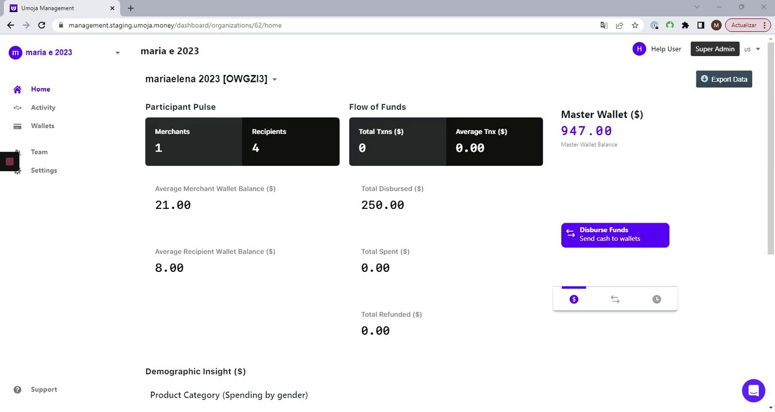Click the browser bookmark star icon
The height and width of the screenshot is (412, 775).
[635, 25]
